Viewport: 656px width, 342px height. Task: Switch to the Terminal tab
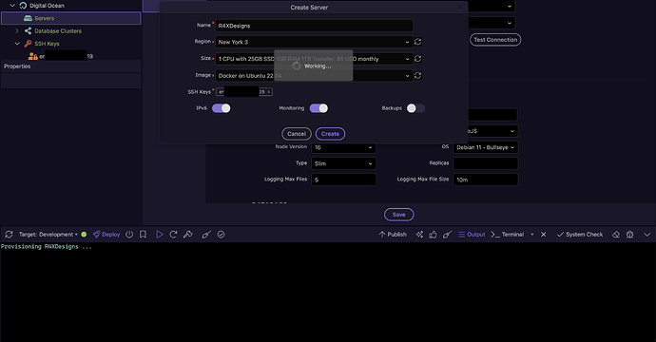click(x=507, y=235)
